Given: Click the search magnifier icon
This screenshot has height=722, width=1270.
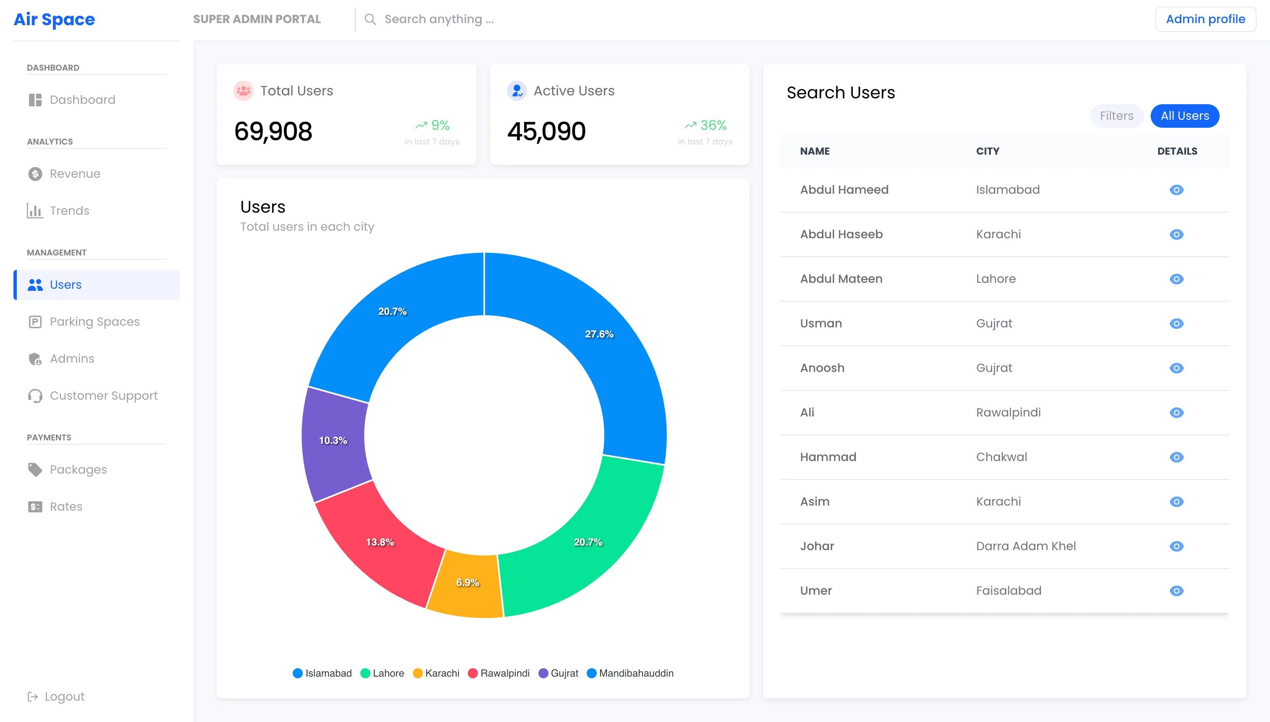Looking at the screenshot, I should pyautogui.click(x=370, y=19).
